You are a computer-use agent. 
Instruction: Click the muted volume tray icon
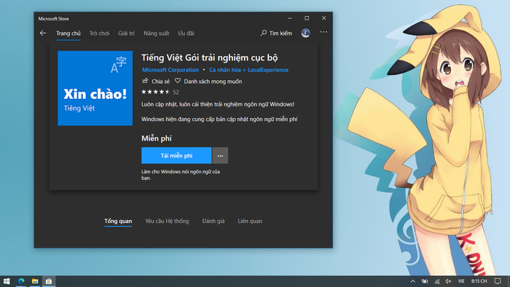tap(448, 281)
